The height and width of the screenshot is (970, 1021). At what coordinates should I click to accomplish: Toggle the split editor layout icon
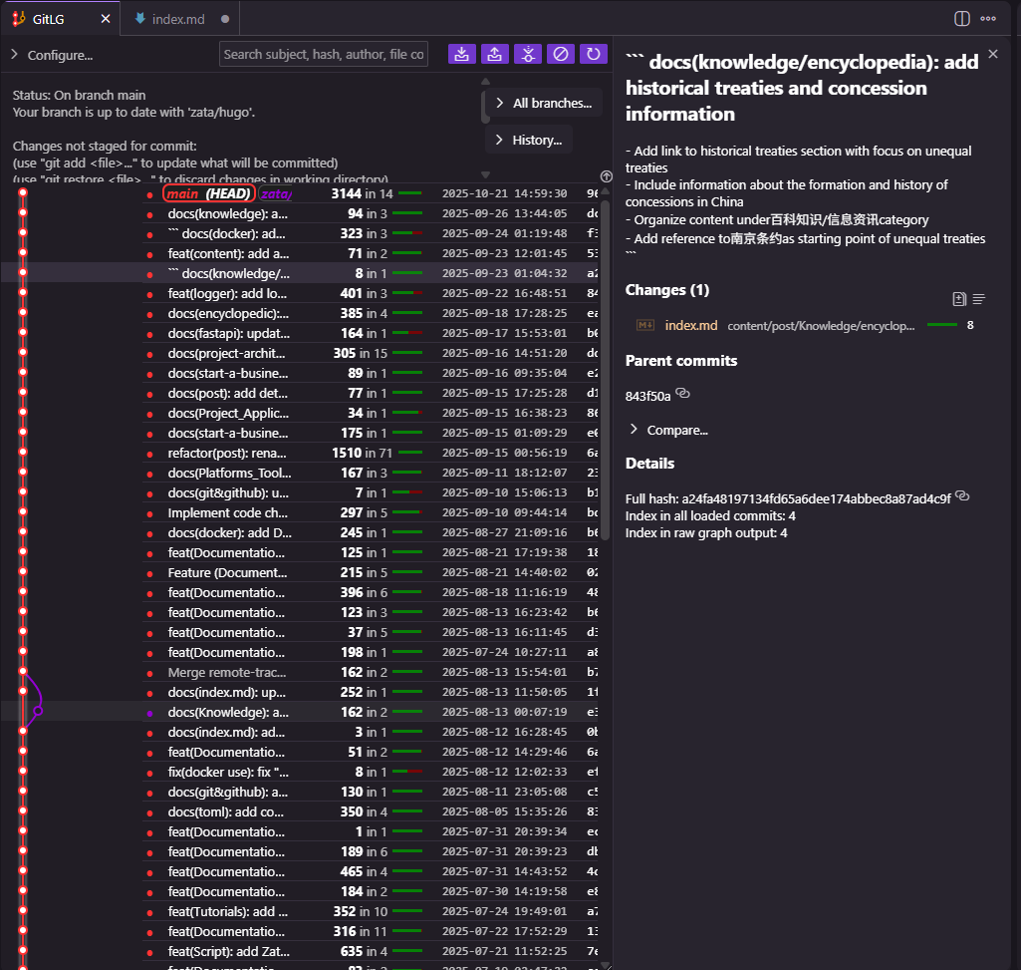(961, 18)
